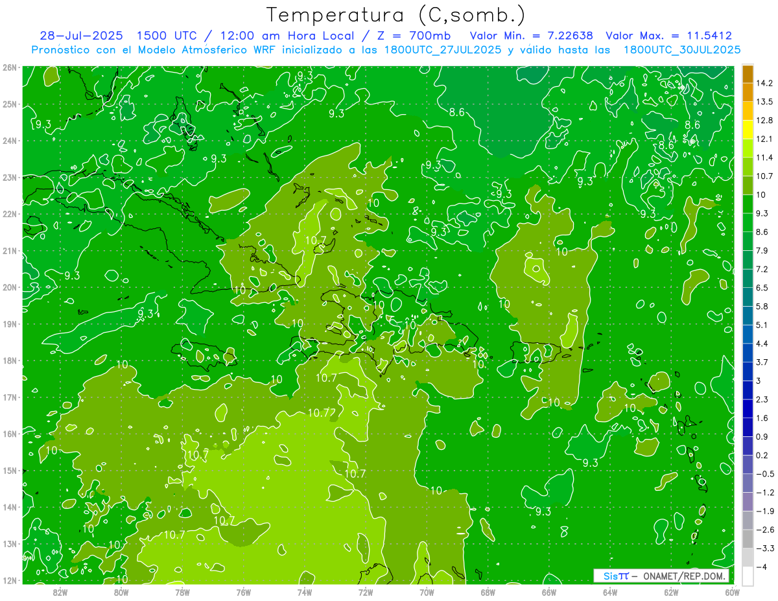
Task: Click the 82W longitude axis label
Action: click(x=60, y=592)
